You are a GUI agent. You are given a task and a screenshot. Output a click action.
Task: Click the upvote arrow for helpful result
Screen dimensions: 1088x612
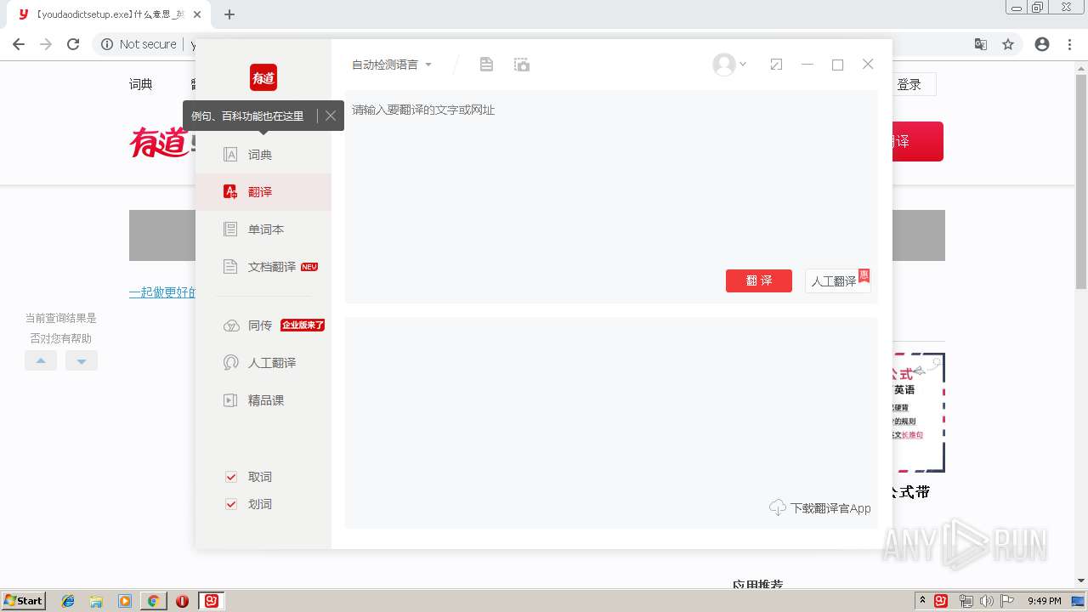point(41,360)
